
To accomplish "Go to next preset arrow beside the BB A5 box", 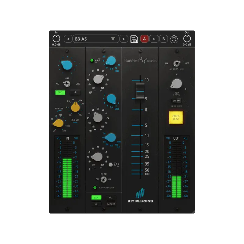I will coord(124,39).
